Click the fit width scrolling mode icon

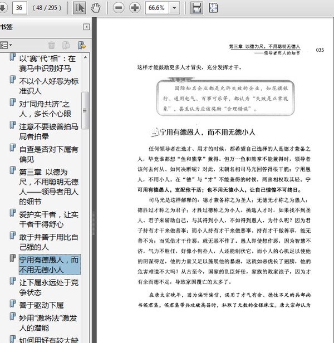click(197, 8)
